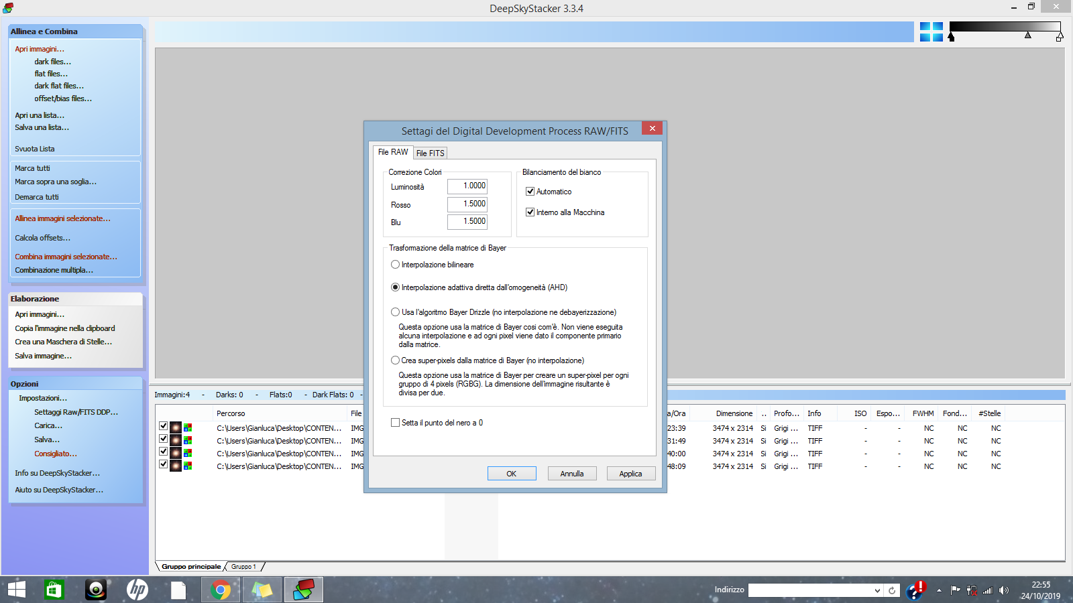Click Consigliato in the Opzioni panel

coord(56,454)
